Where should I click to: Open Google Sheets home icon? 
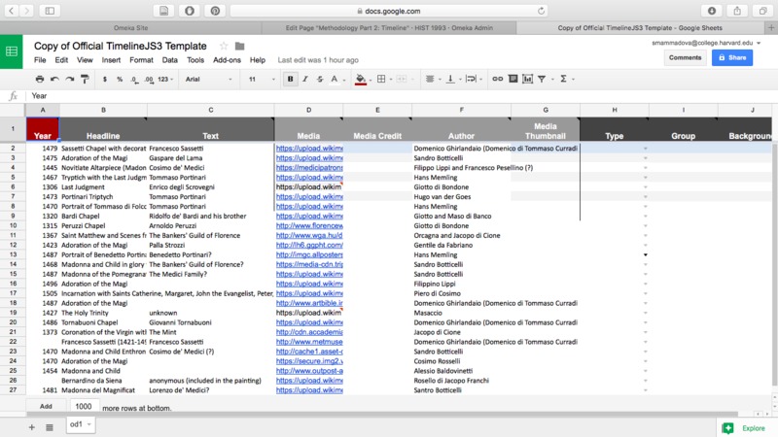pyautogui.click(x=12, y=51)
